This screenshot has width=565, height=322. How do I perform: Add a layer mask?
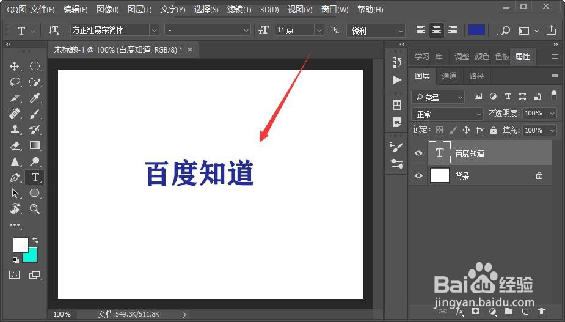point(476,311)
